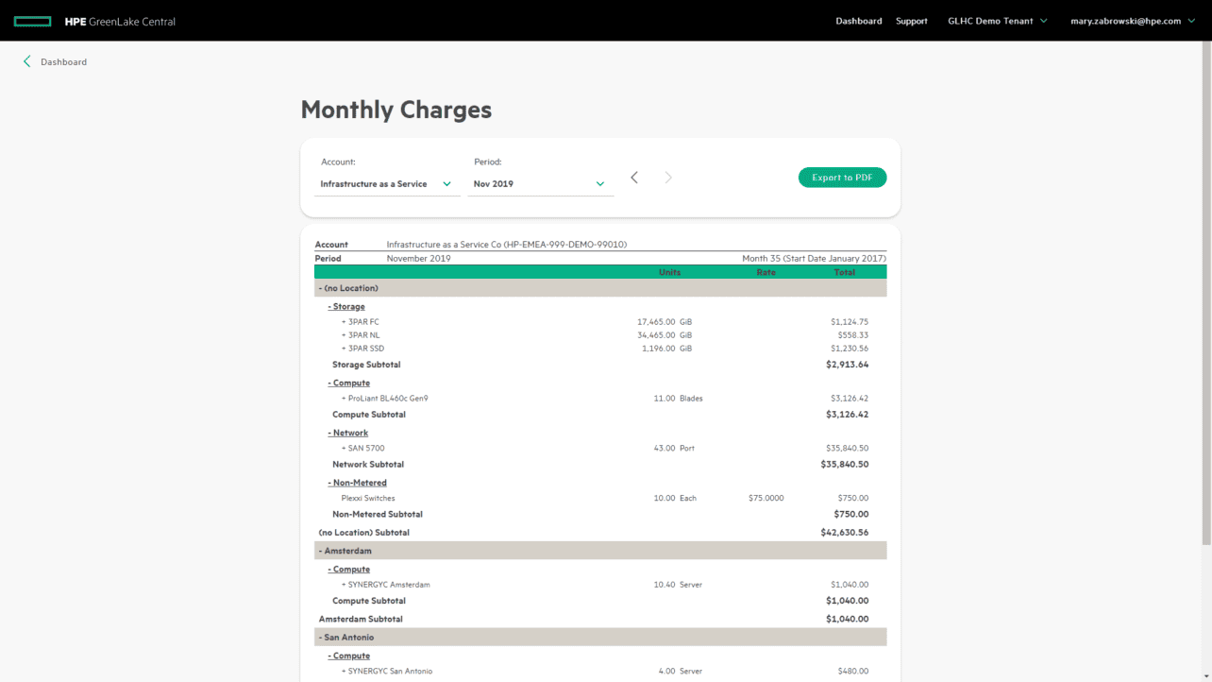
Task: Open the Account dropdown Infrastructure as a Service
Action: point(387,184)
